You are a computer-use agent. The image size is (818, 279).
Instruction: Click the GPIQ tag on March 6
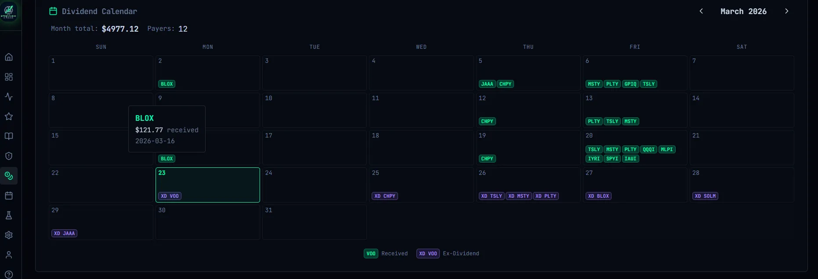click(x=630, y=84)
